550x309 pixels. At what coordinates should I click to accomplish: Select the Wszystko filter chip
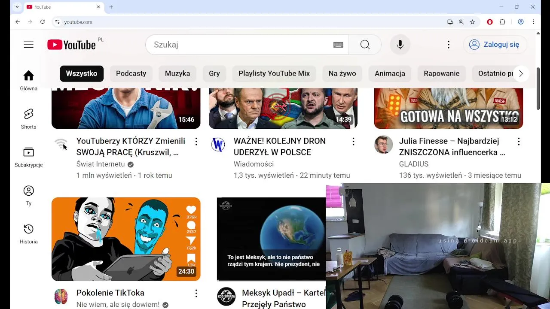coord(82,73)
